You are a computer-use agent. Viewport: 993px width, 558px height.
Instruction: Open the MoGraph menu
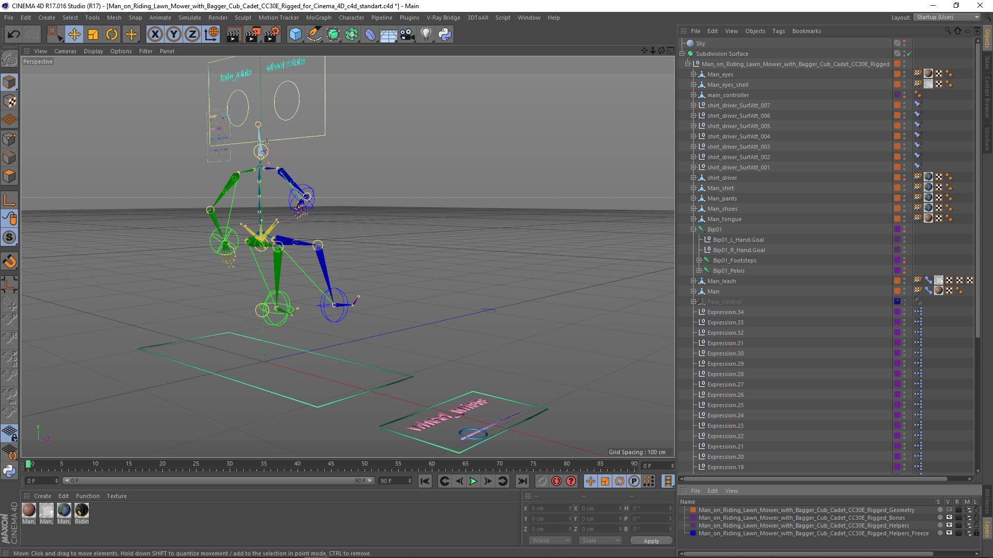pos(319,18)
